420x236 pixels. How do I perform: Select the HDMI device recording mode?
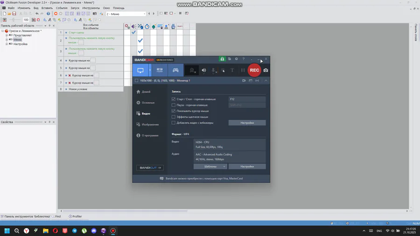click(x=160, y=70)
